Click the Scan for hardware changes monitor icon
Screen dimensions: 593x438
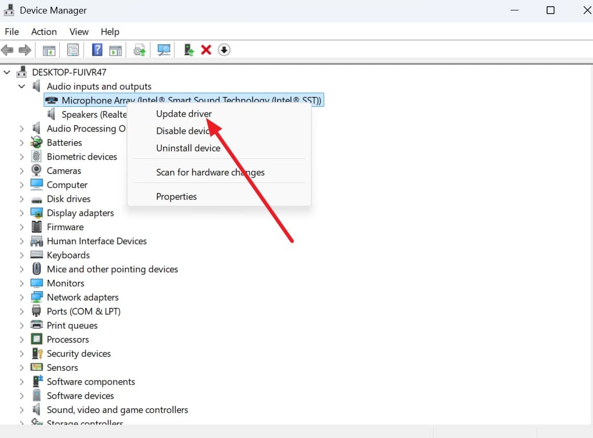click(164, 50)
